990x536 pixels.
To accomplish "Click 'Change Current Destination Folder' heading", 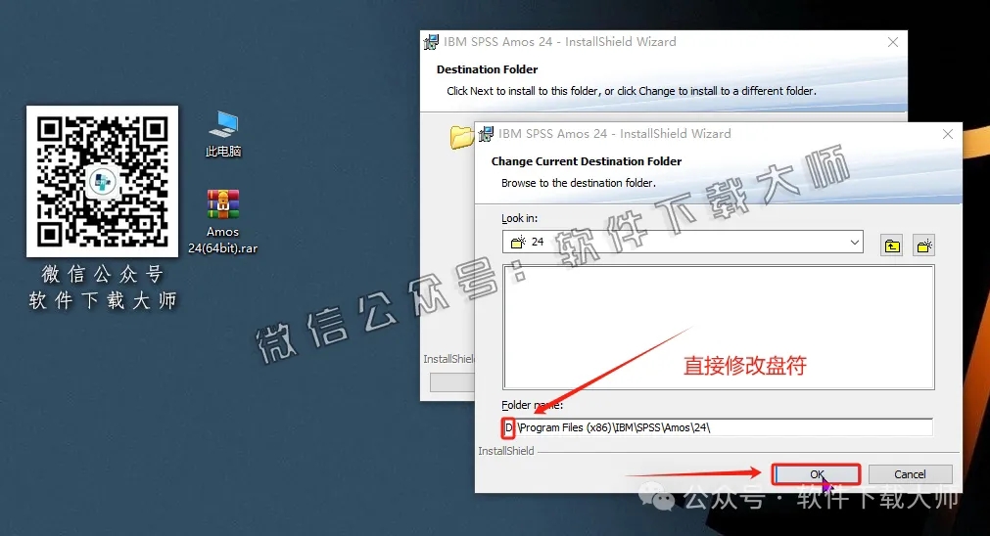I will pos(587,161).
